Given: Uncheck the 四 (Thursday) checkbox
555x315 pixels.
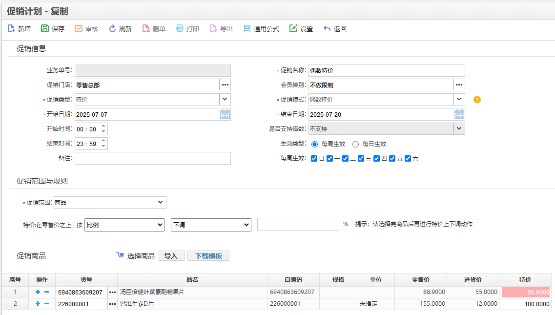Looking at the screenshot, I should (377, 158).
